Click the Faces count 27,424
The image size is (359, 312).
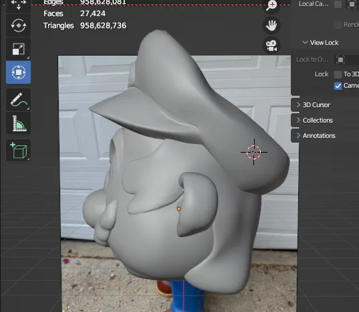[x=93, y=13]
